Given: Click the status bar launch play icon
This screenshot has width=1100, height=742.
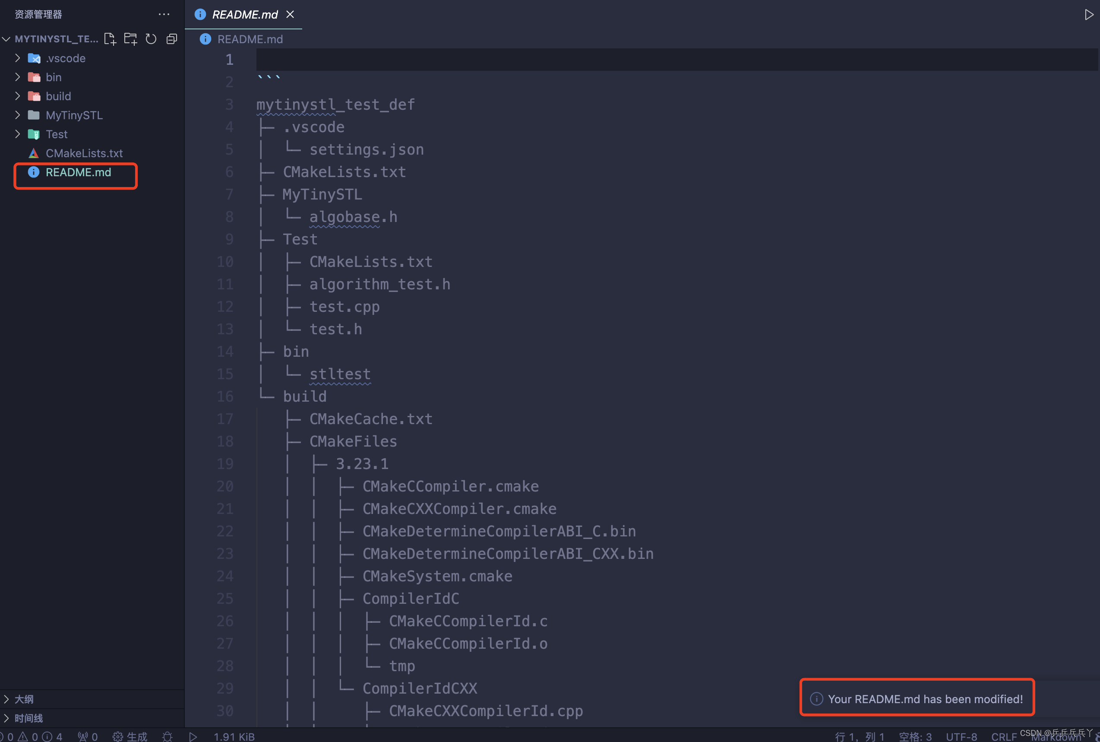Looking at the screenshot, I should (x=193, y=736).
